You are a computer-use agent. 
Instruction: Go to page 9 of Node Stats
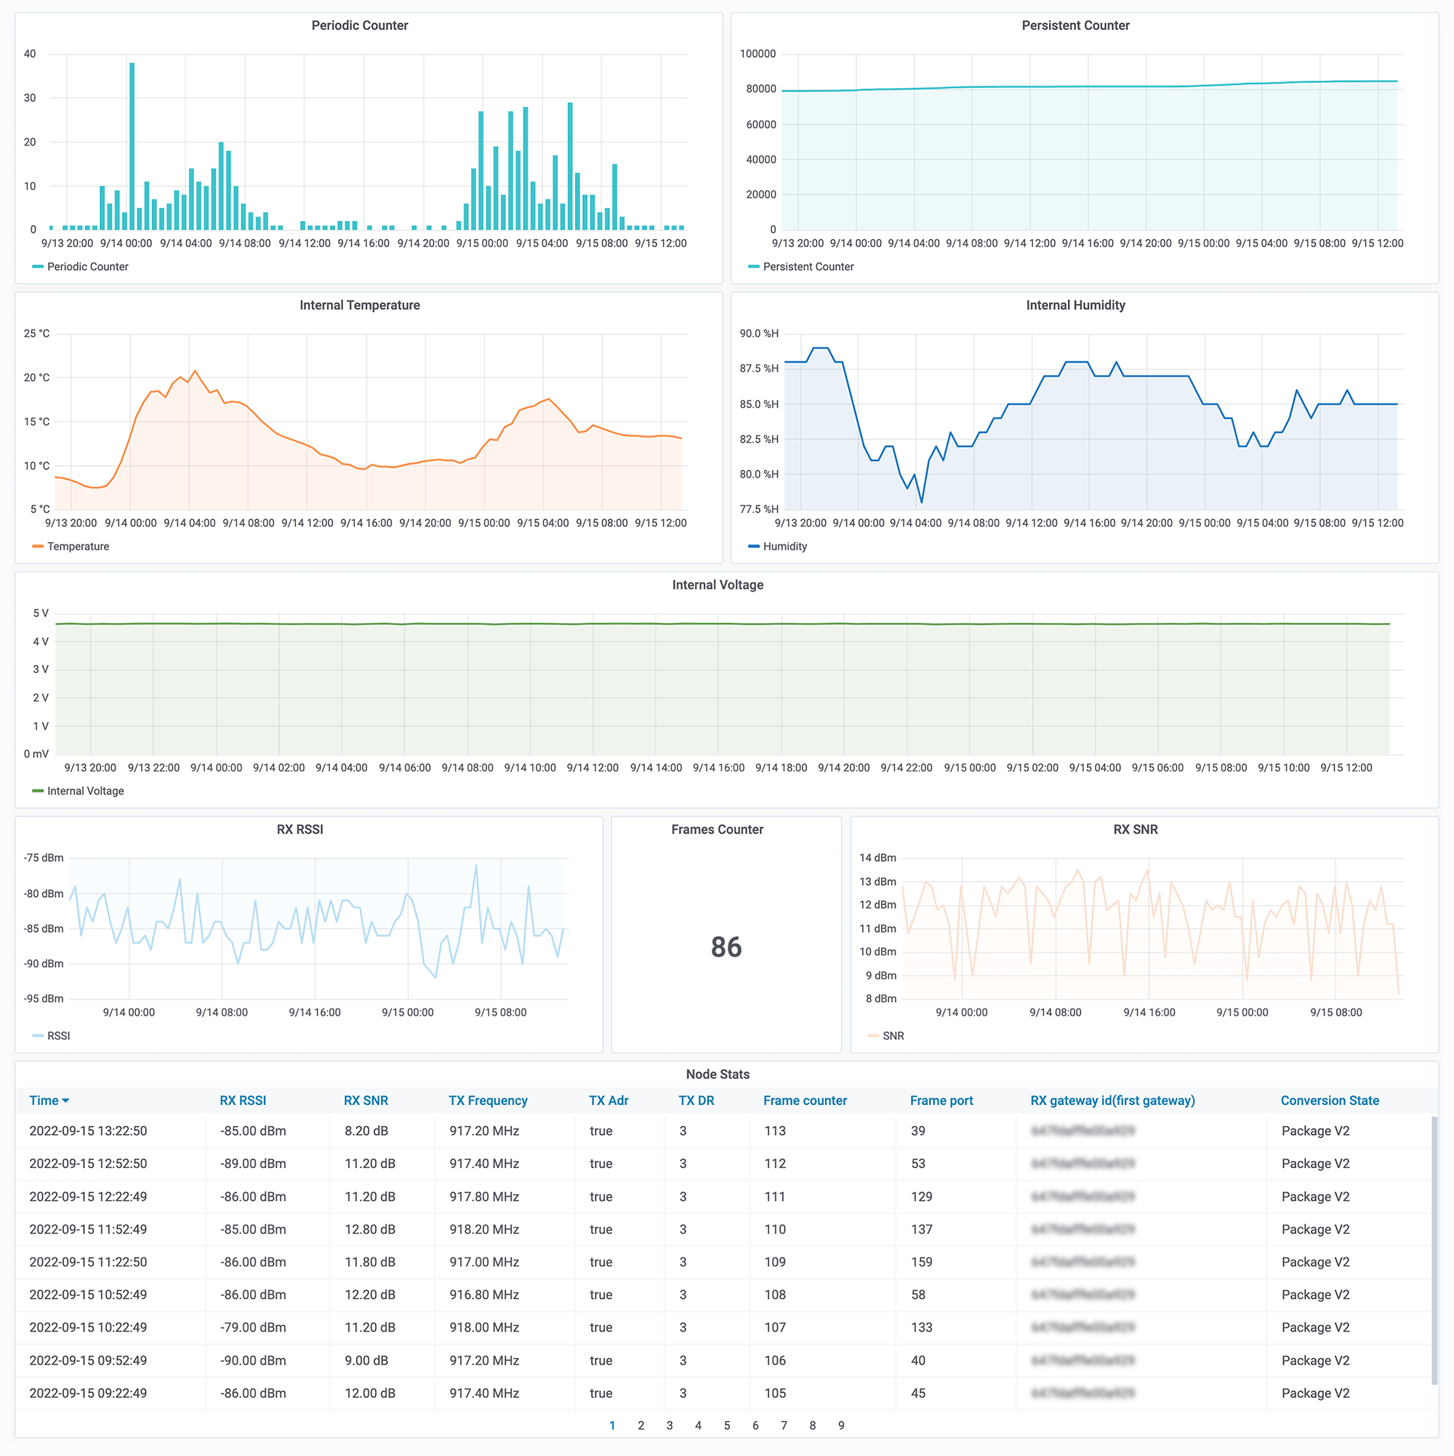pos(841,1425)
